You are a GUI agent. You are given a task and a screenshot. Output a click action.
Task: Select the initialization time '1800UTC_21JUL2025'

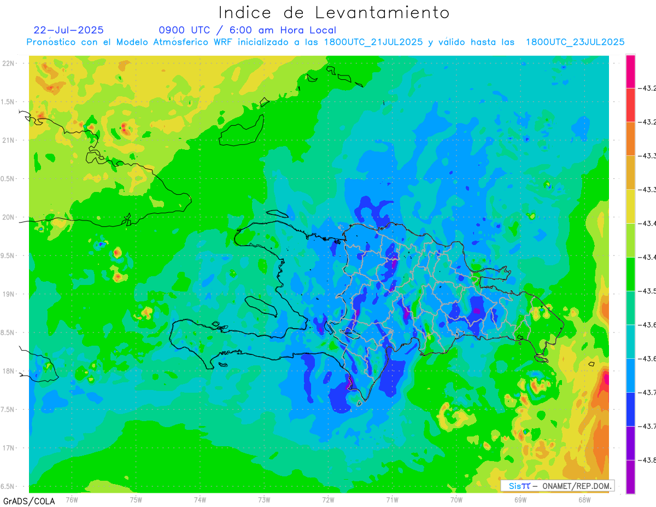click(x=373, y=42)
